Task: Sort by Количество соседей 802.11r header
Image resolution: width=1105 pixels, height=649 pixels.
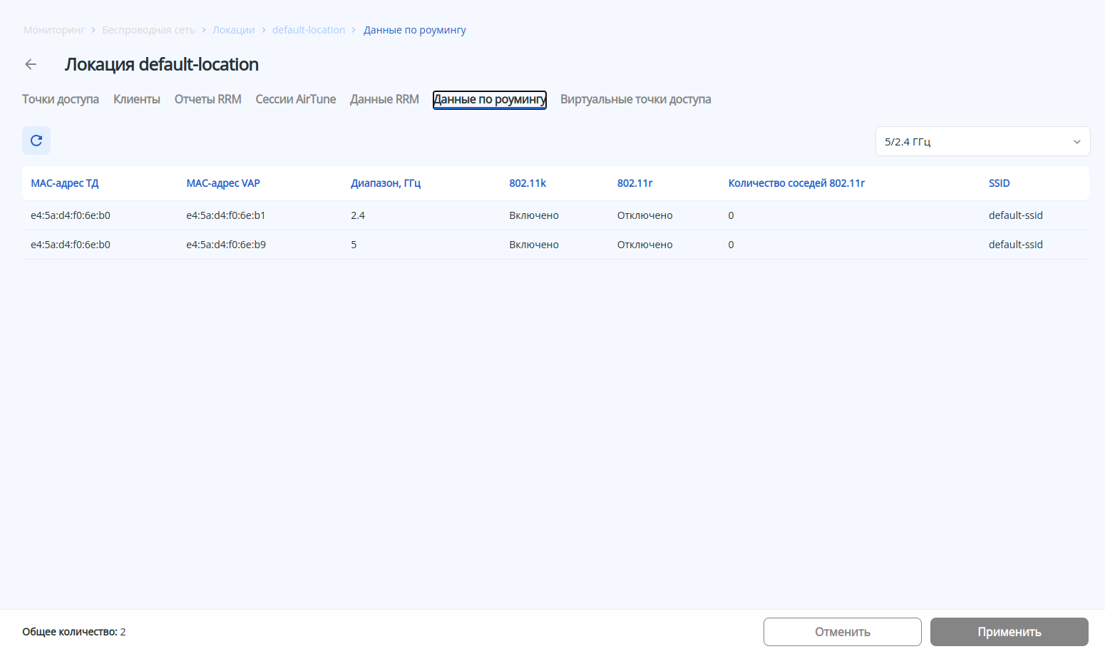Action: click(x=796, y=183)
